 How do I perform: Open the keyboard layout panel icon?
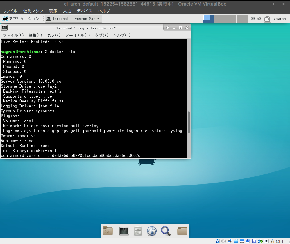click(267, 19)
